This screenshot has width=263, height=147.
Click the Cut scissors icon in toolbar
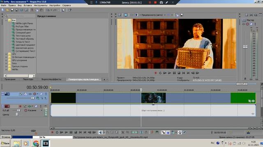pos(32,10)
